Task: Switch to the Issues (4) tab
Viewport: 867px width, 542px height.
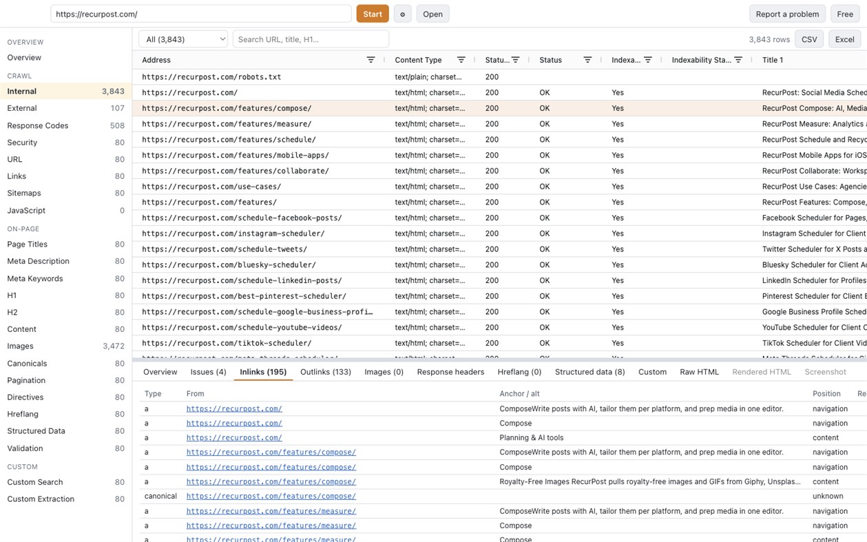Action: point(208,372)
